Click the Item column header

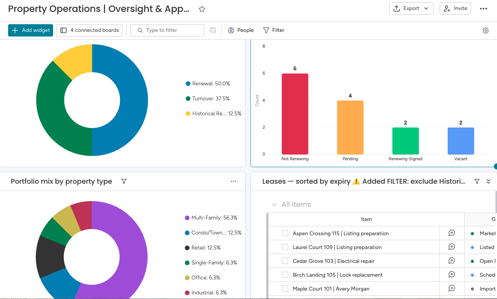(366, 219)
